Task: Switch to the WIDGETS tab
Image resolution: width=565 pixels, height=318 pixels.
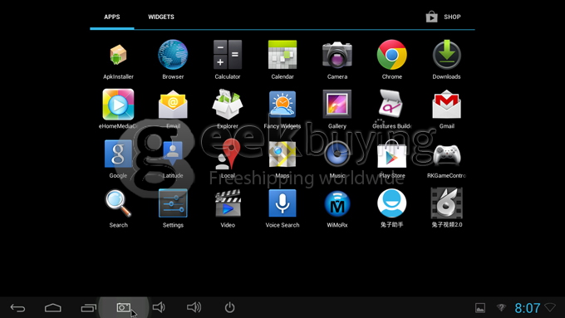Action: coord(161,17)
